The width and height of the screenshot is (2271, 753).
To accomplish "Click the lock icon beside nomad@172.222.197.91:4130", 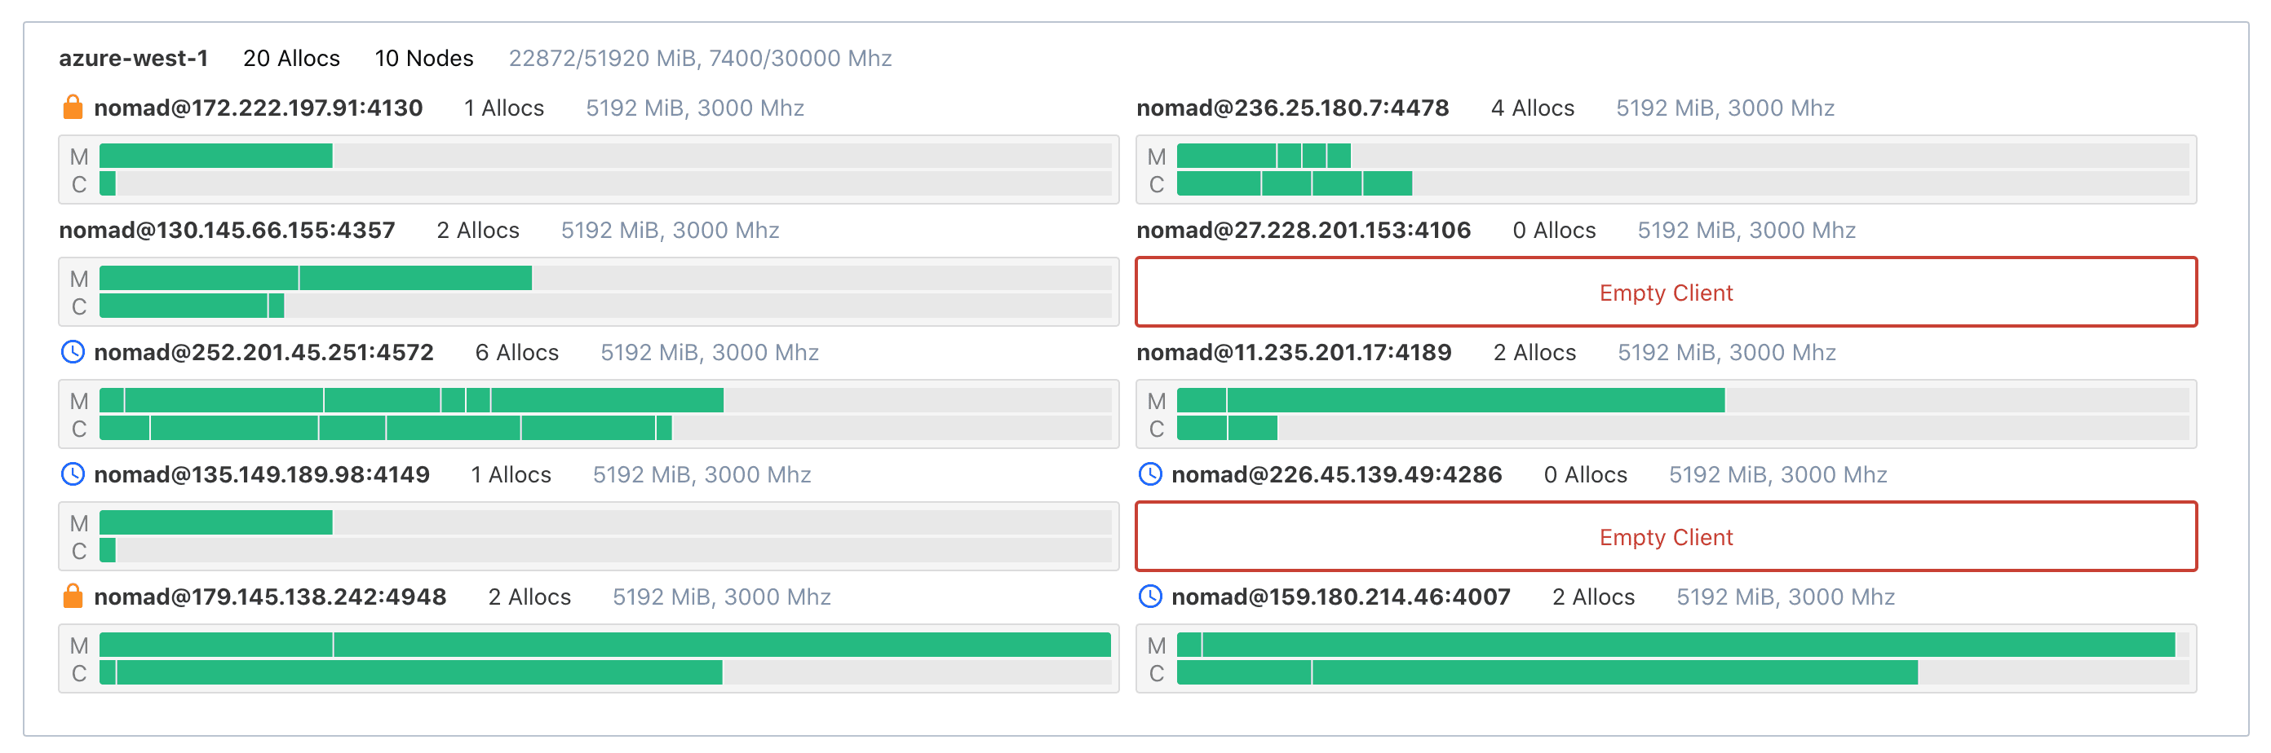I will [73, 108].
